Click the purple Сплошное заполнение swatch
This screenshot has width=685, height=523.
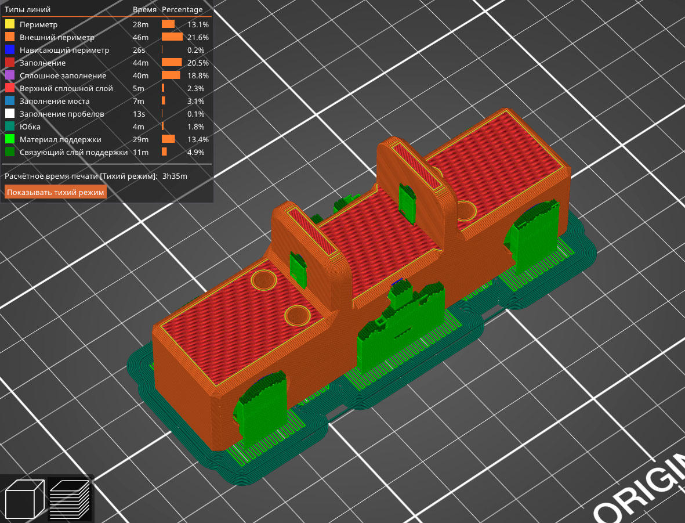click(x=10, y=76)
